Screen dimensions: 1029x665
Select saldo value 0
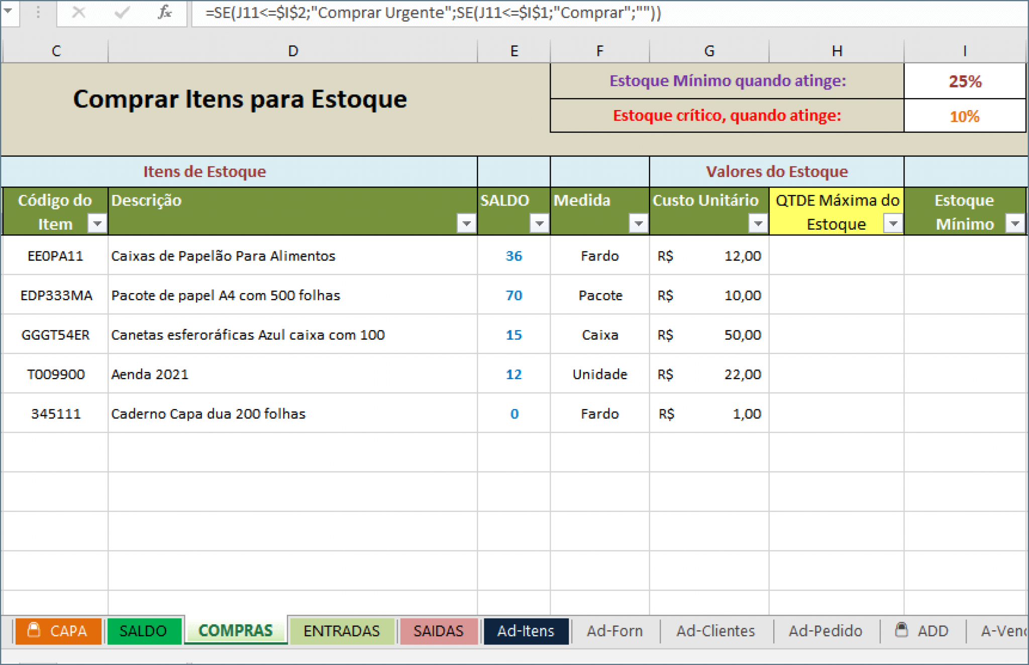pyautogui.click(x=514, y=414)
